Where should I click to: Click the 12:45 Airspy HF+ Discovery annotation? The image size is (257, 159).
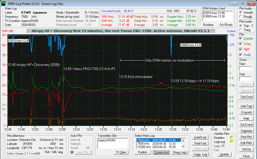tap(34, 65)
